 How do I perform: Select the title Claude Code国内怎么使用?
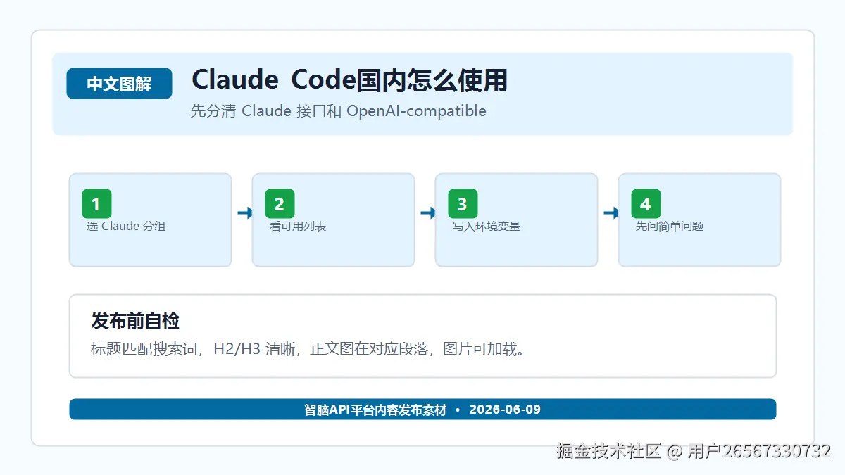pos(349,80)
